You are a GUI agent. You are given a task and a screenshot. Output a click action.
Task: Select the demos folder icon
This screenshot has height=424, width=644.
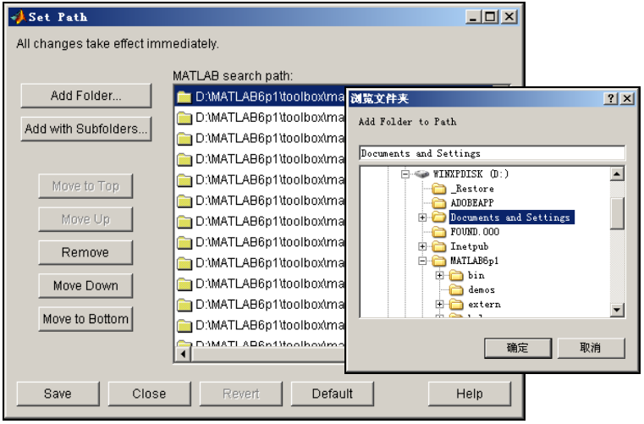point(456,289)
